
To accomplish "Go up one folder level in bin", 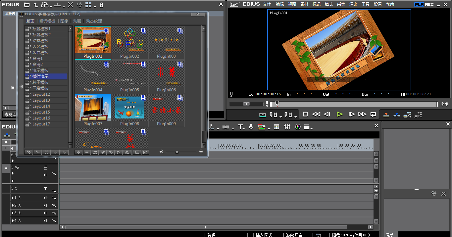I will coord(35,5).
